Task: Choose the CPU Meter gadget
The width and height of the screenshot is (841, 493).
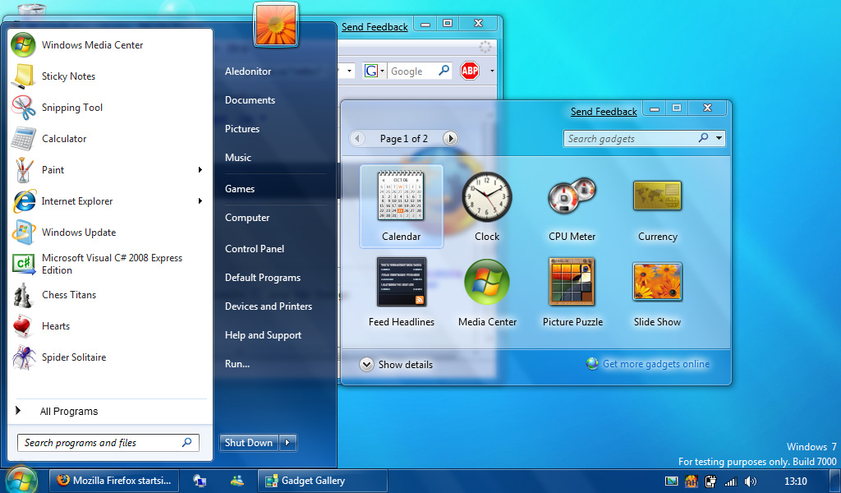Action: point(572,206)
